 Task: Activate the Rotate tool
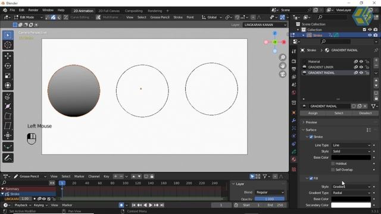tap(8, 66)
